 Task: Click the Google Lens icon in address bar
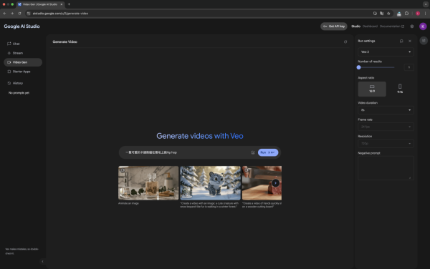point(375,14)
